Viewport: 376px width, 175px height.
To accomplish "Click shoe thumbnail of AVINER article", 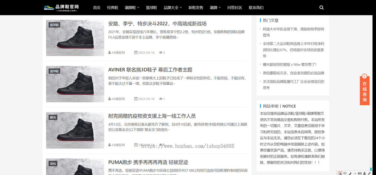I will pyautogui.click(x=75, y=84).
